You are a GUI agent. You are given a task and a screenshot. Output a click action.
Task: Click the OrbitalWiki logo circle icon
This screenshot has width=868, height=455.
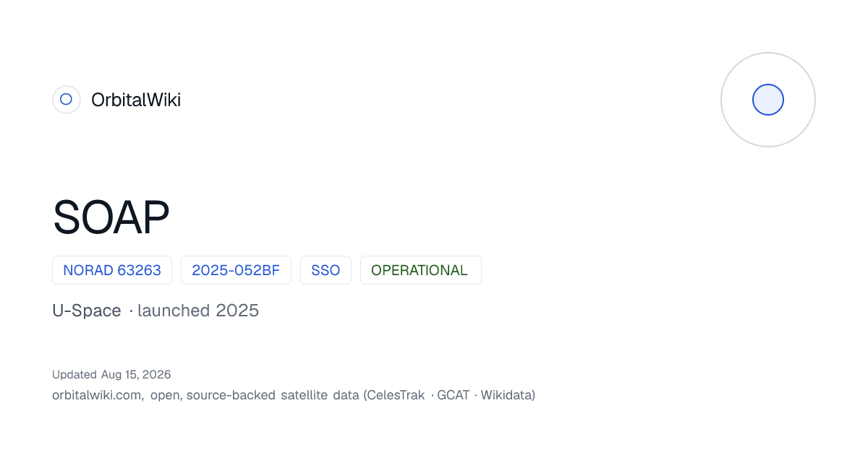tap(66, 100)
